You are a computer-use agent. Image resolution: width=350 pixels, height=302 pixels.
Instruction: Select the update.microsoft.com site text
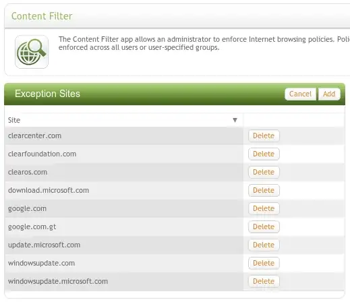coord(44,245)
